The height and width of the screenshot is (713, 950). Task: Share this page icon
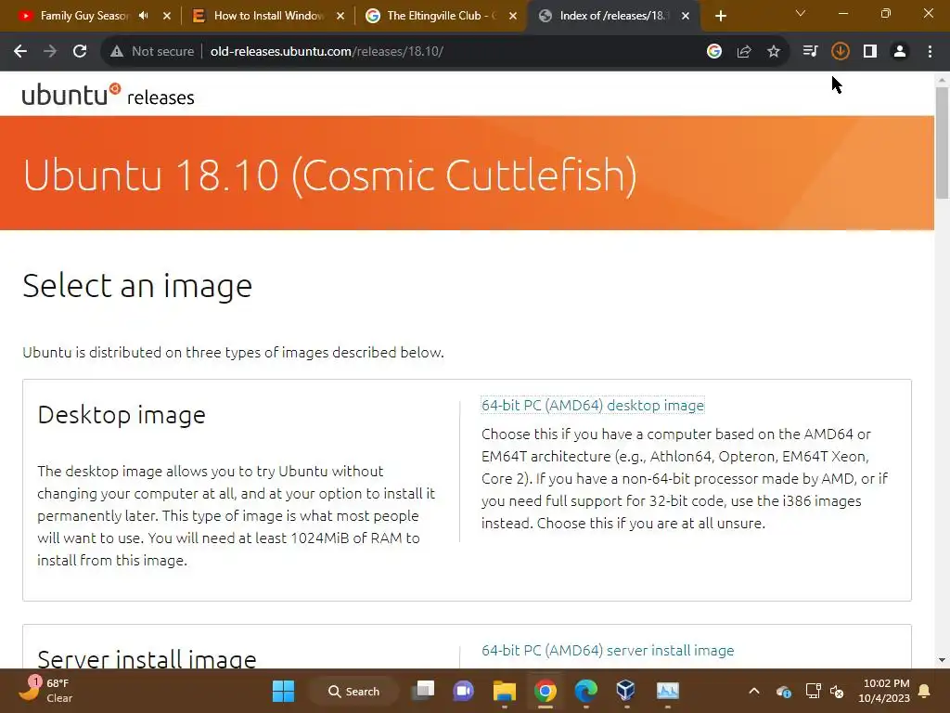(x=744, y=52)
